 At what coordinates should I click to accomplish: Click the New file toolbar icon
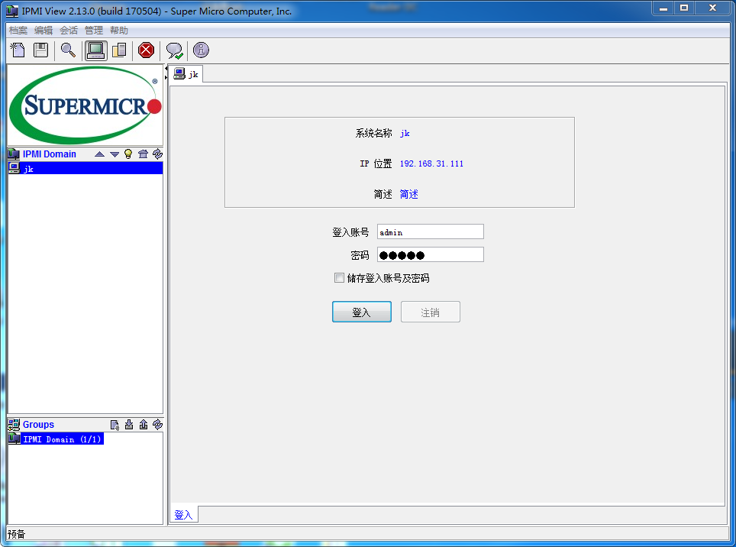click(17, 50)
